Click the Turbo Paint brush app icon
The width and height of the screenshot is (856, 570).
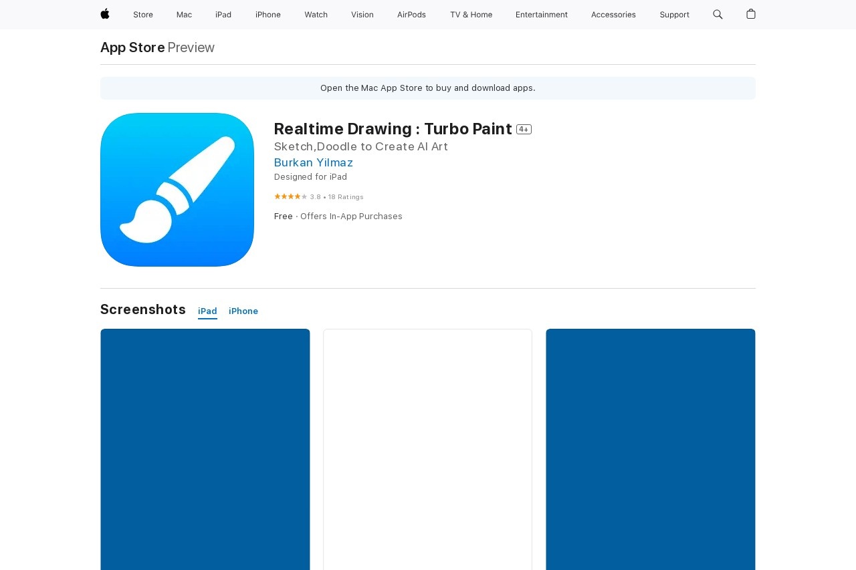(x=177, y=190)
